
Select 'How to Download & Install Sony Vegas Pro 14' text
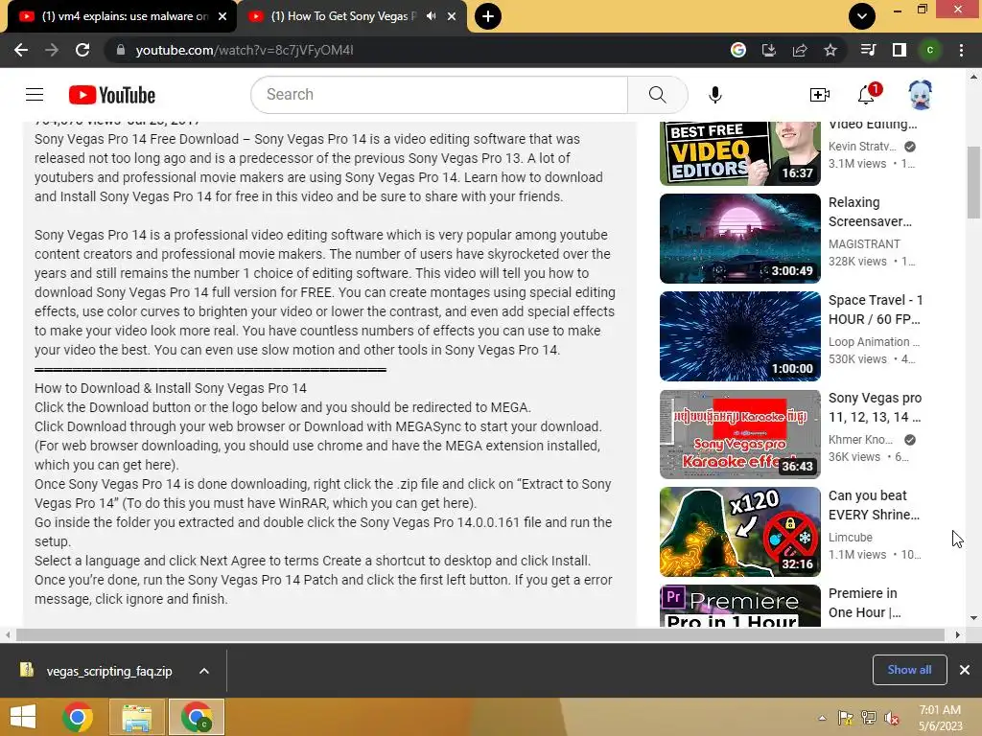tap(171, 388)
